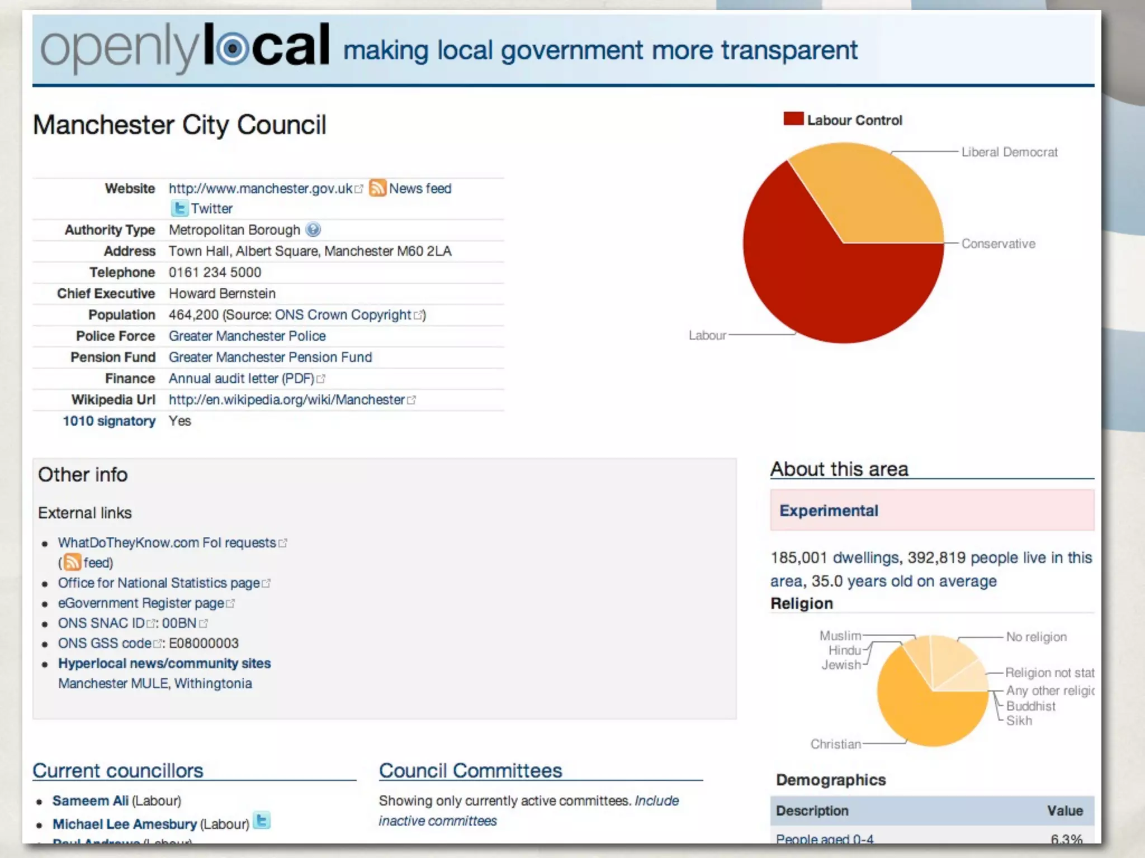Open the Hyperlocal news/community sites link
Screen dimensions: 1145x858
coord(164,664)
